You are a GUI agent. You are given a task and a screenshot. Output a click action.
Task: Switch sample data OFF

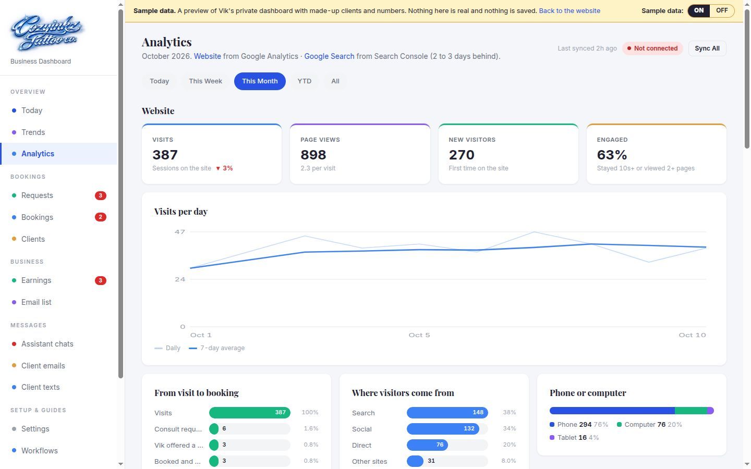click(x=722, y=10)
